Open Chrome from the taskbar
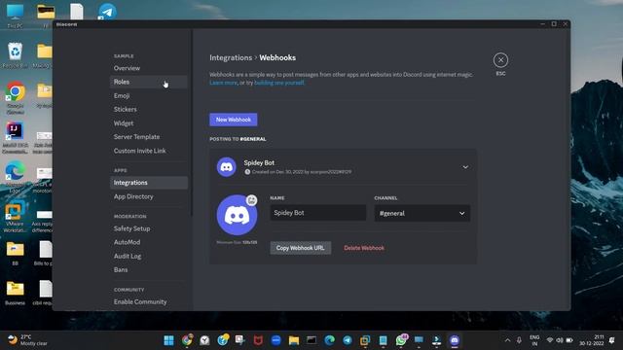 187,340
